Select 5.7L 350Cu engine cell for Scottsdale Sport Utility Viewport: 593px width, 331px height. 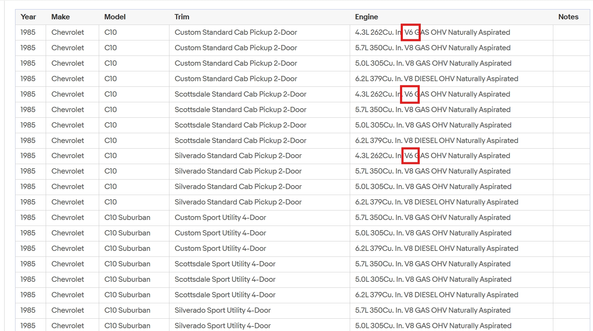pyautogui.click(x=451, y=264)
